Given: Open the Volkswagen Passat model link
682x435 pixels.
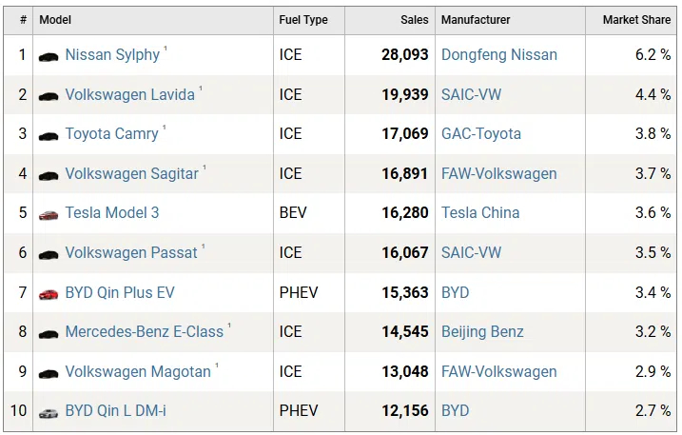Looking at the screenshot, I should (131, 253).
